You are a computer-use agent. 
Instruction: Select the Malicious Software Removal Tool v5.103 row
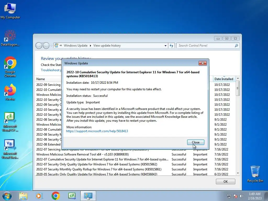tap(135, 154)
